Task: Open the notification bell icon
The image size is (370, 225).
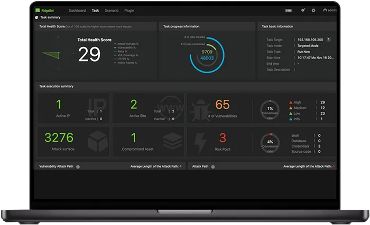Action: (303, 10)
